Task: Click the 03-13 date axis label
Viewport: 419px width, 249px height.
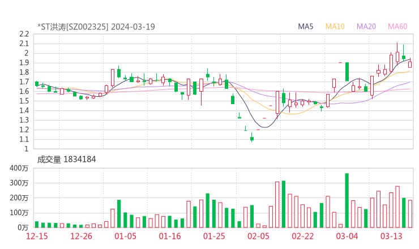Action: (x=391, y=236)
